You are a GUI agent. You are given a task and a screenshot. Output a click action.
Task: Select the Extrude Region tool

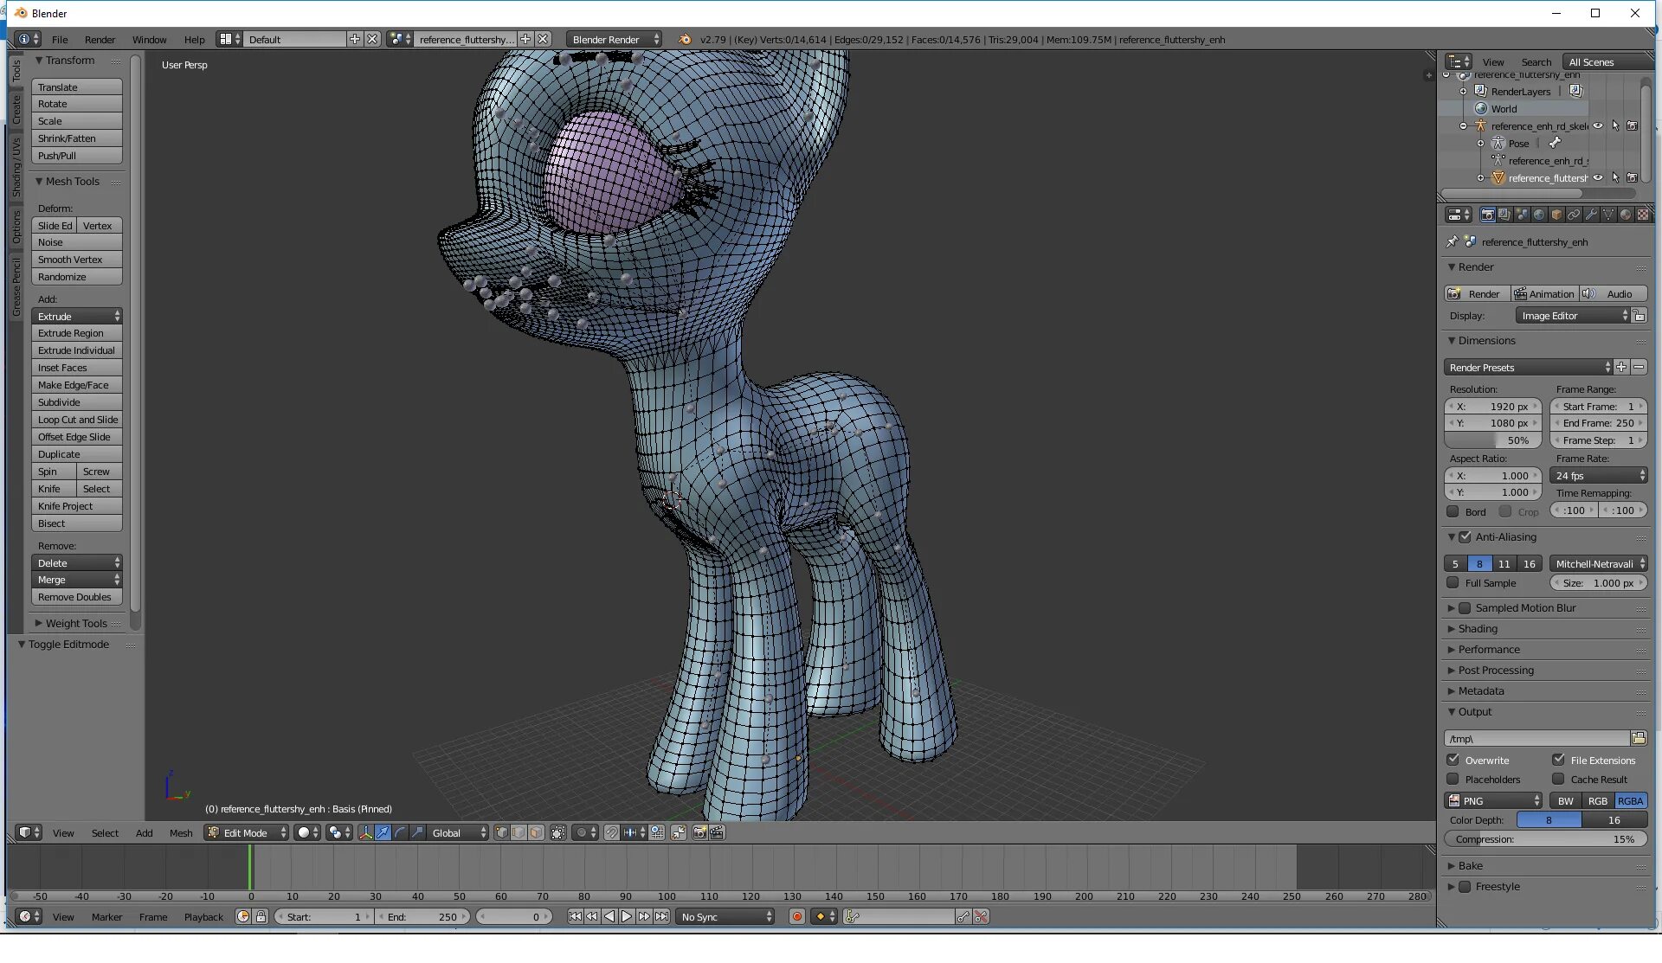(x=70, y=332)
